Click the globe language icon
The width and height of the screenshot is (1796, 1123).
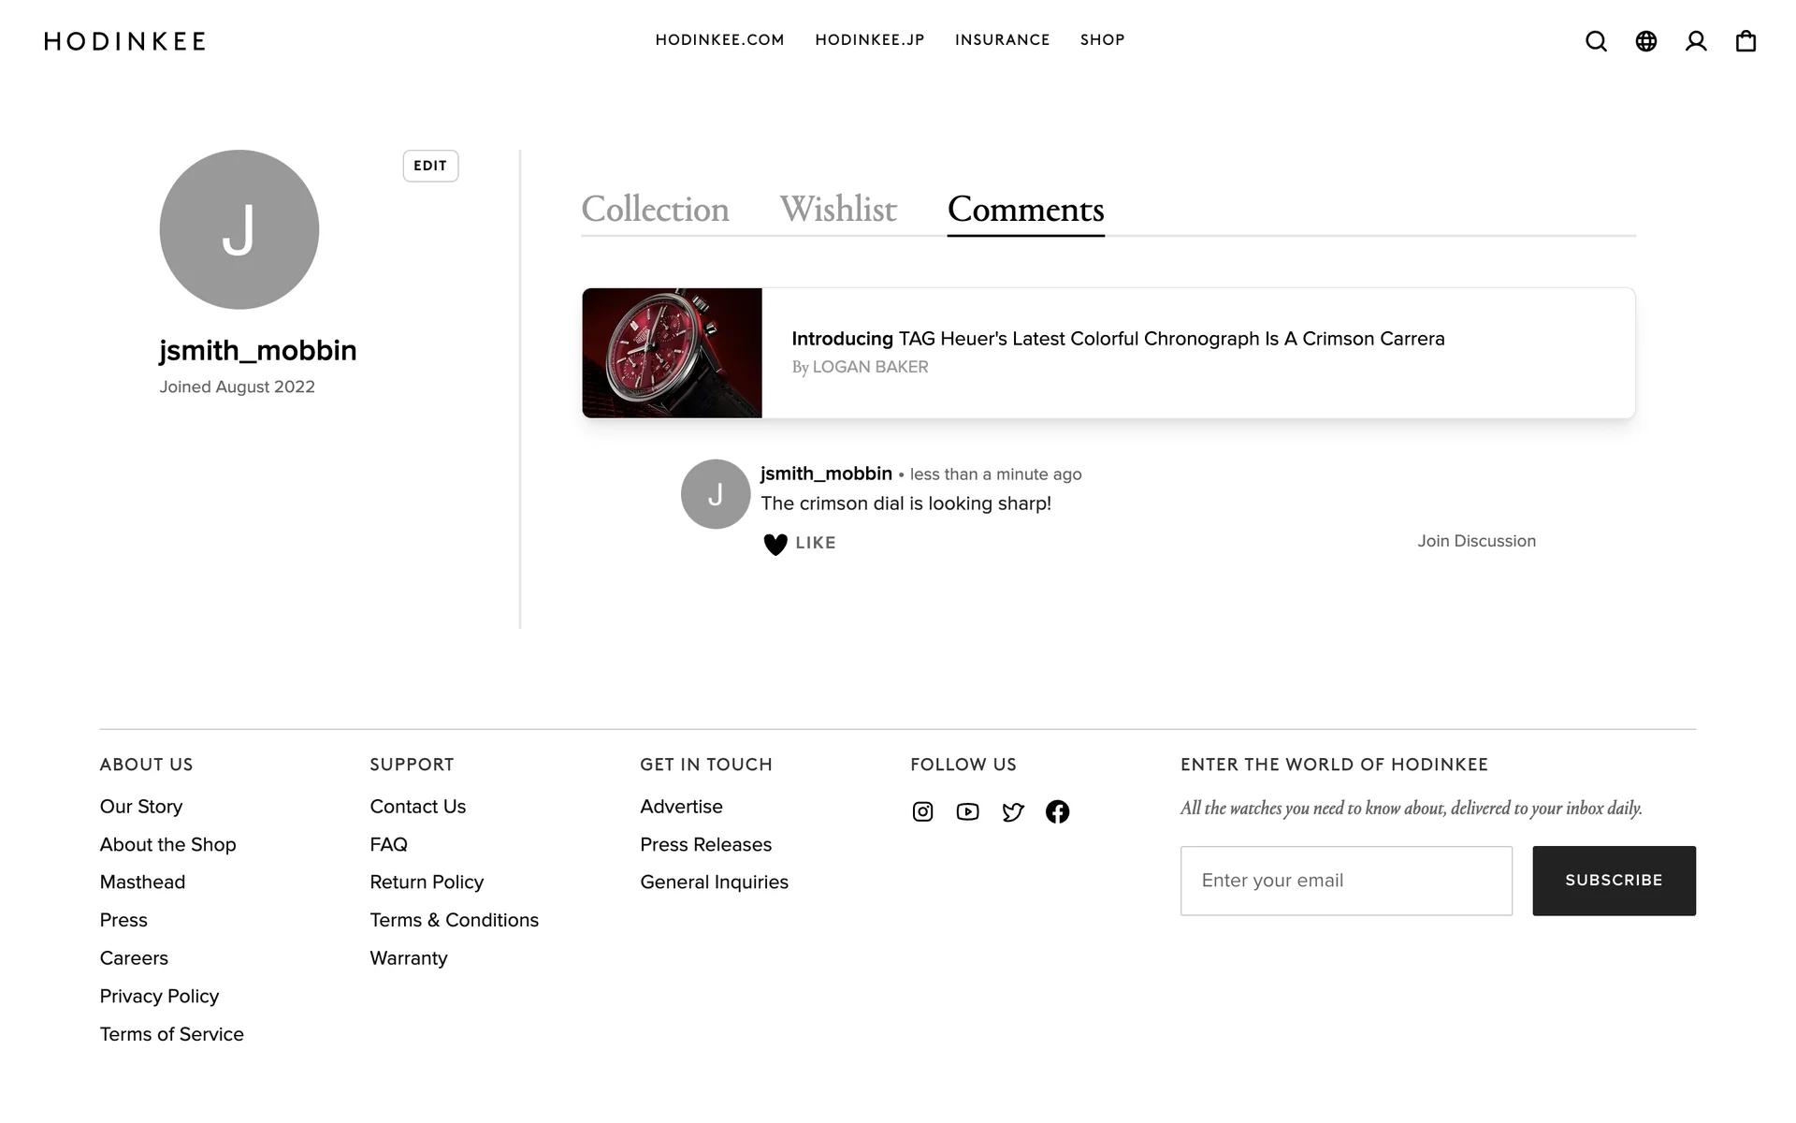click(x=1645, y=41)
